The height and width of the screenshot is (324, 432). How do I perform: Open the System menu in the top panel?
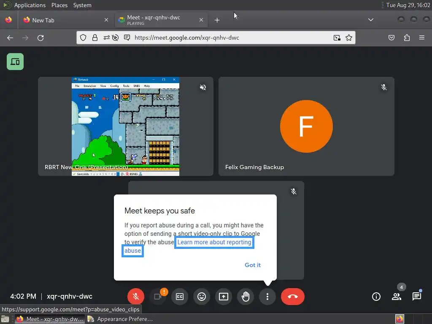[82, 5]
